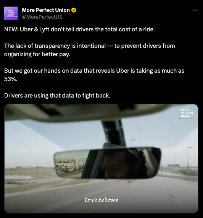
Task: Click the More Perfect Union profile avatar
Action: [11, 13]
